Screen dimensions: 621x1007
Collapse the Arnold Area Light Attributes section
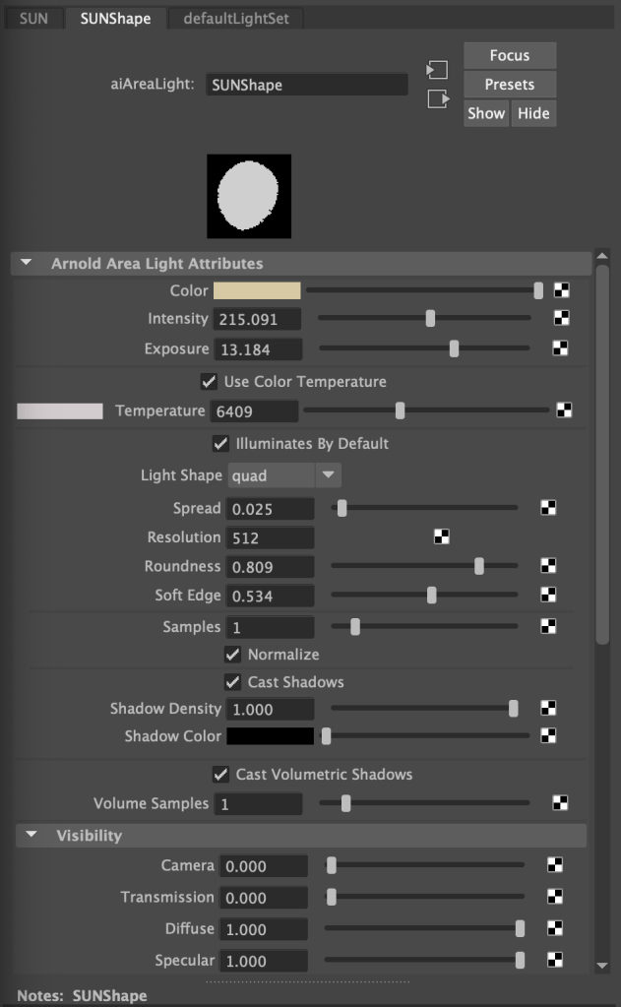coord(28,264)
